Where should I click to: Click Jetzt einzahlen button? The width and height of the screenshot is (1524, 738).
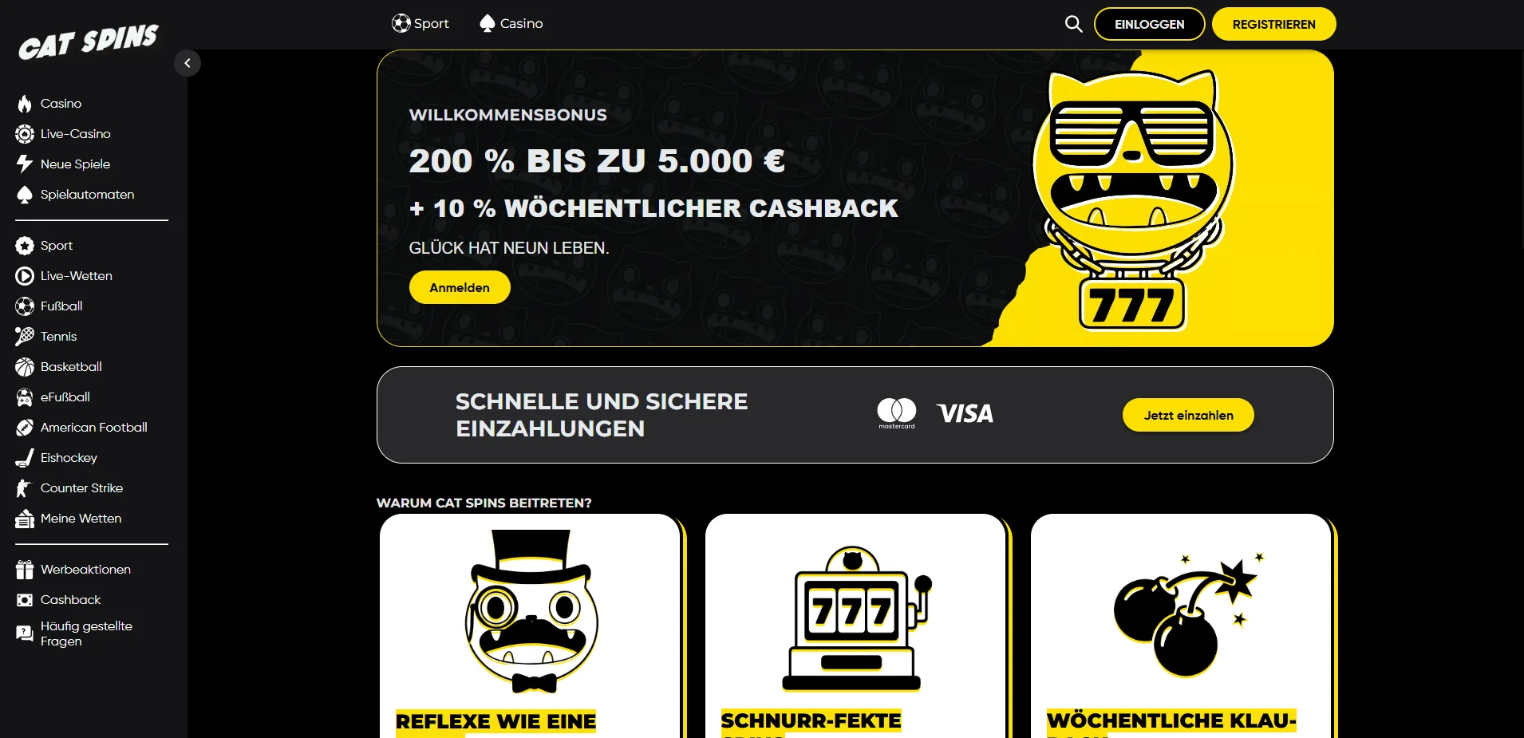[x=1188, y=415]
